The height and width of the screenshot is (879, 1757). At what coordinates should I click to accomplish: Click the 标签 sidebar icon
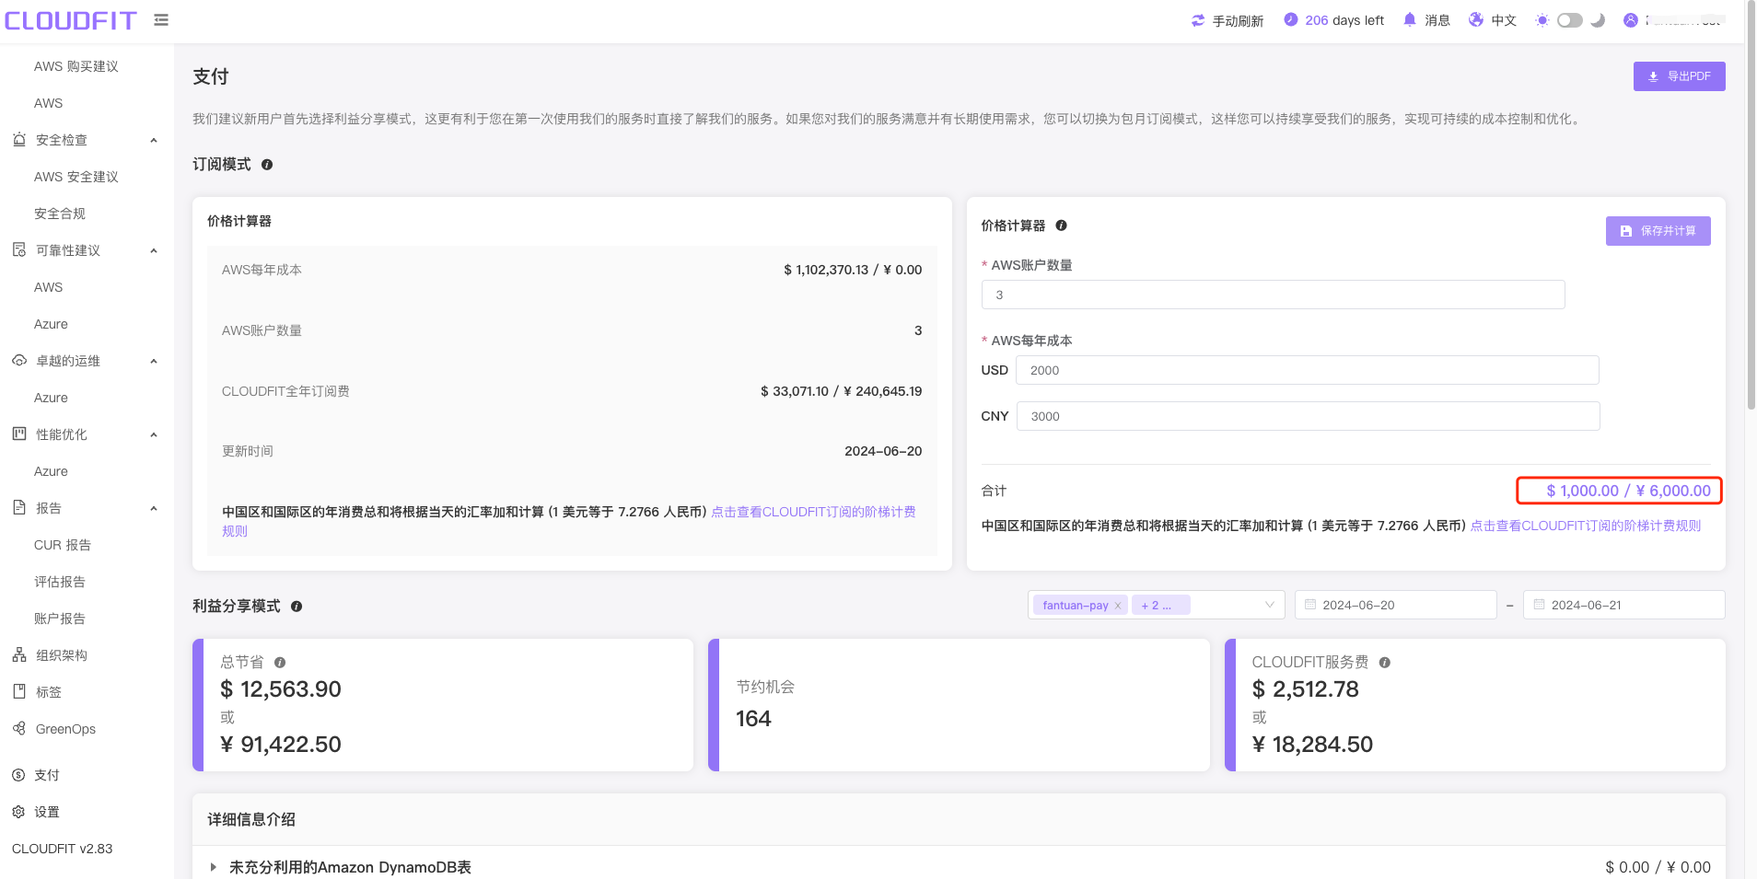(x=19, y=691)
